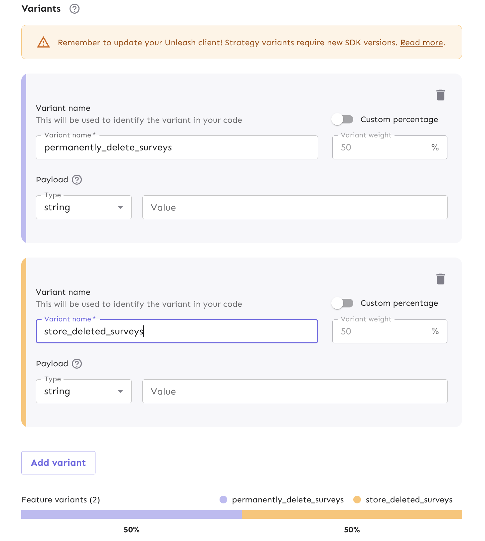Click Payload help icon in first variant

pyautogui.click(x=77, y=180)
